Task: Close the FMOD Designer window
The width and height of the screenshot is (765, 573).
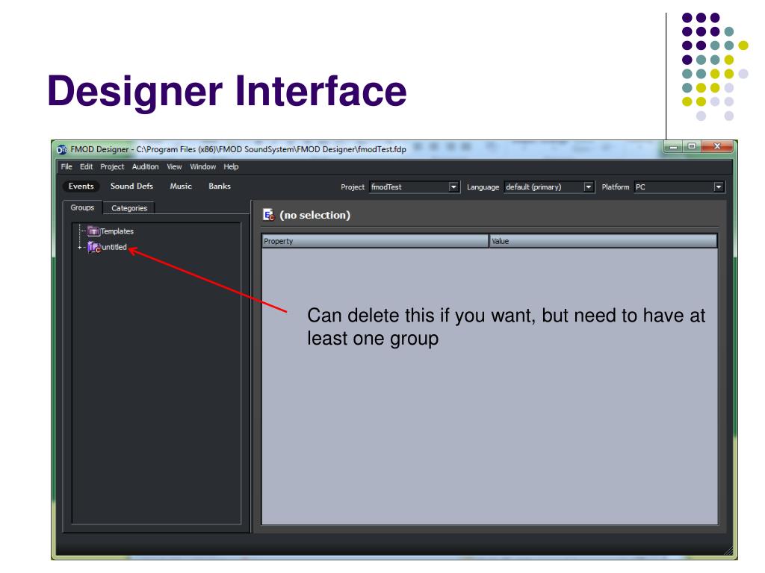Action: pyautogui.click(x=716, y=146)
